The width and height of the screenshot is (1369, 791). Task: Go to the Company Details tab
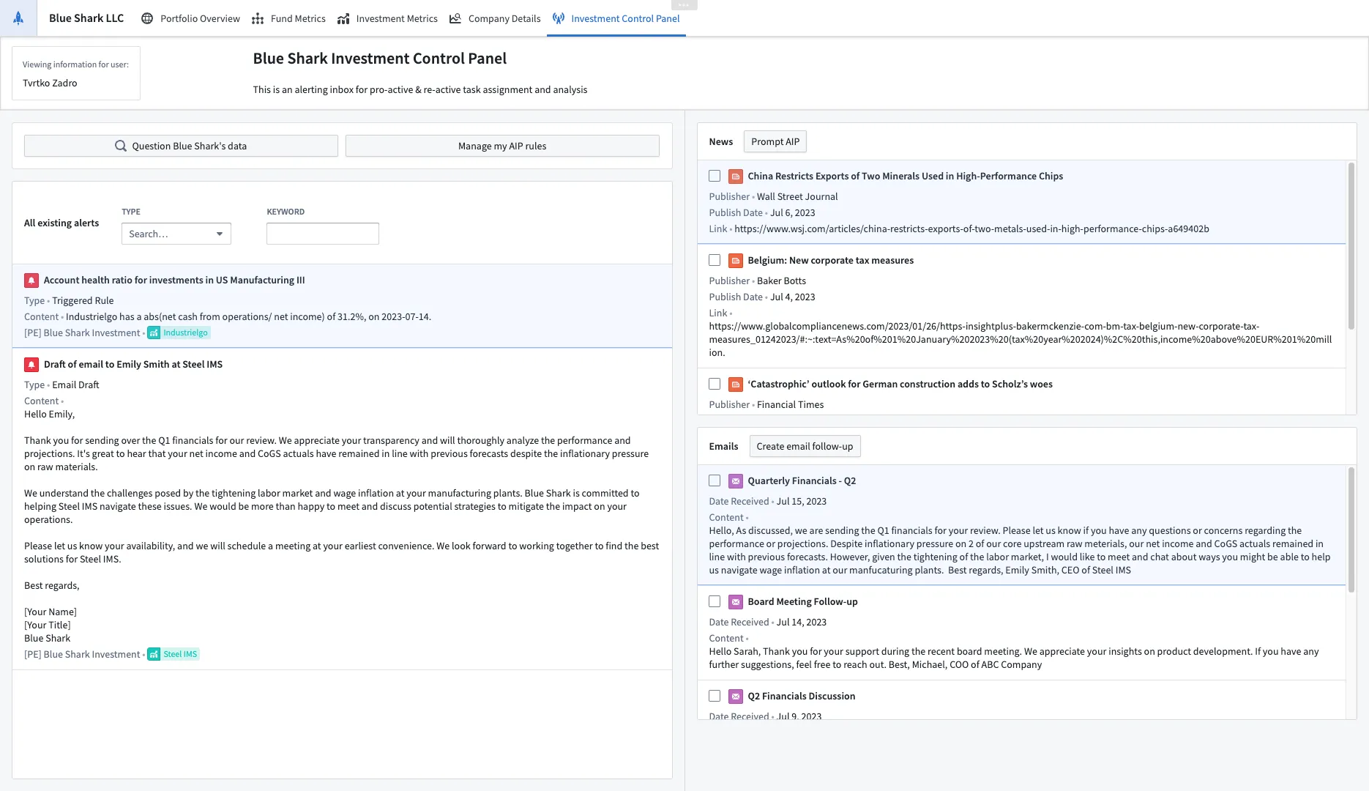click(x=495, y=19)
